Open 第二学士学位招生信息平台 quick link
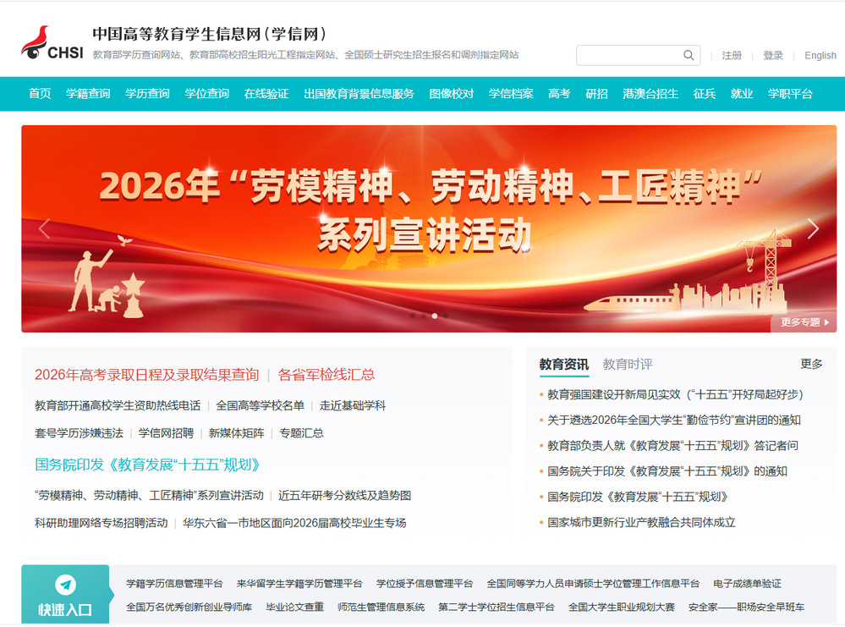 tap(497, 607)
